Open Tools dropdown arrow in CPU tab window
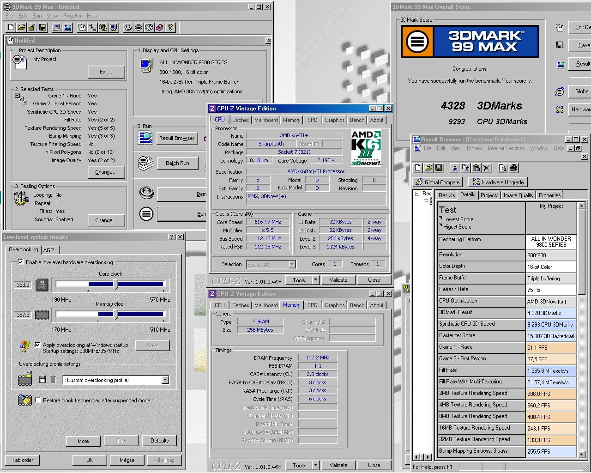This screenshot has height=473, width=591. [315, 280]
